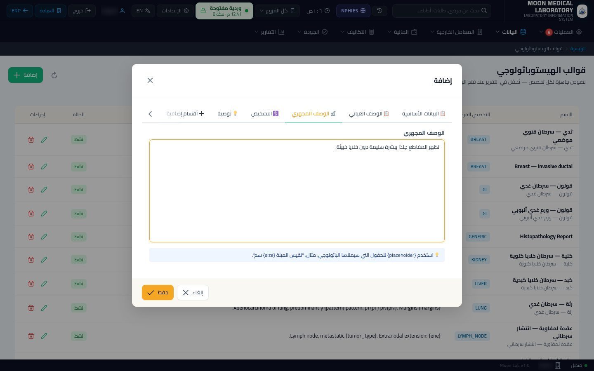Go to الرئيسية breadcrumb link
The image size is (594, 371).
pyautogui.click(x=578, y=49)
